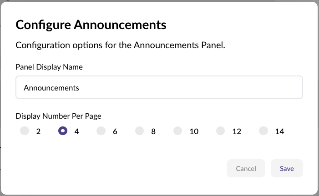Select the 4 per page radio button
Viewport: 319px width, 196px height.
pyautogui.click(x=63, y=131)
